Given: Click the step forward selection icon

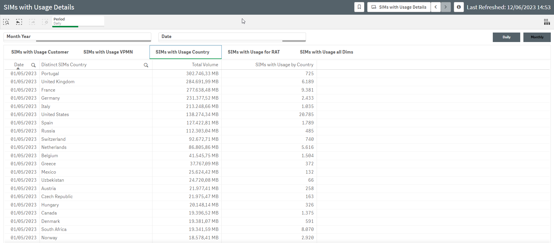Looking at the screenshot, I should coord(32,22).
